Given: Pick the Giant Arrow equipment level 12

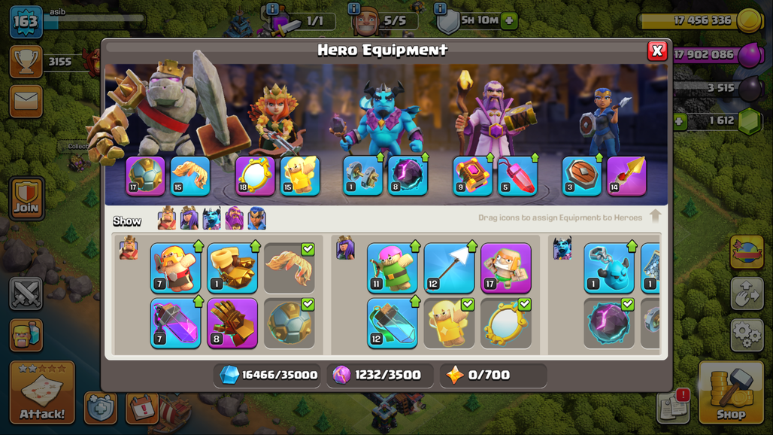Looking at the screenshot, I should 449,268.
